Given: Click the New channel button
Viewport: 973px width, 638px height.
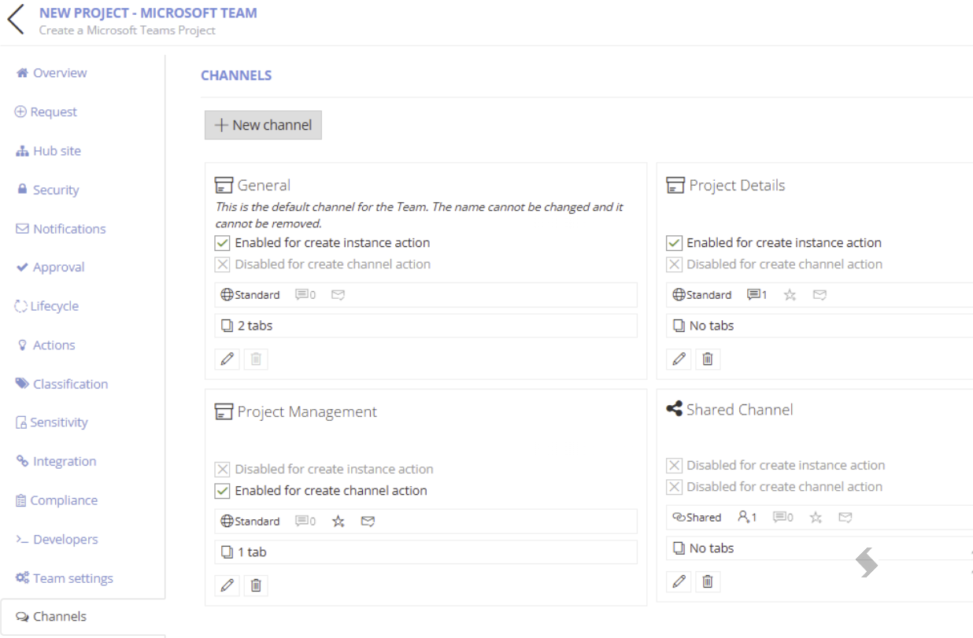Looking at the screenshot, I should tap(263, 125).
